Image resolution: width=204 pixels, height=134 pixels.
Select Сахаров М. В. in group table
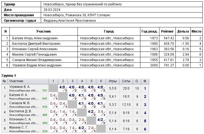pyautogui.click(x=18, y=103)
